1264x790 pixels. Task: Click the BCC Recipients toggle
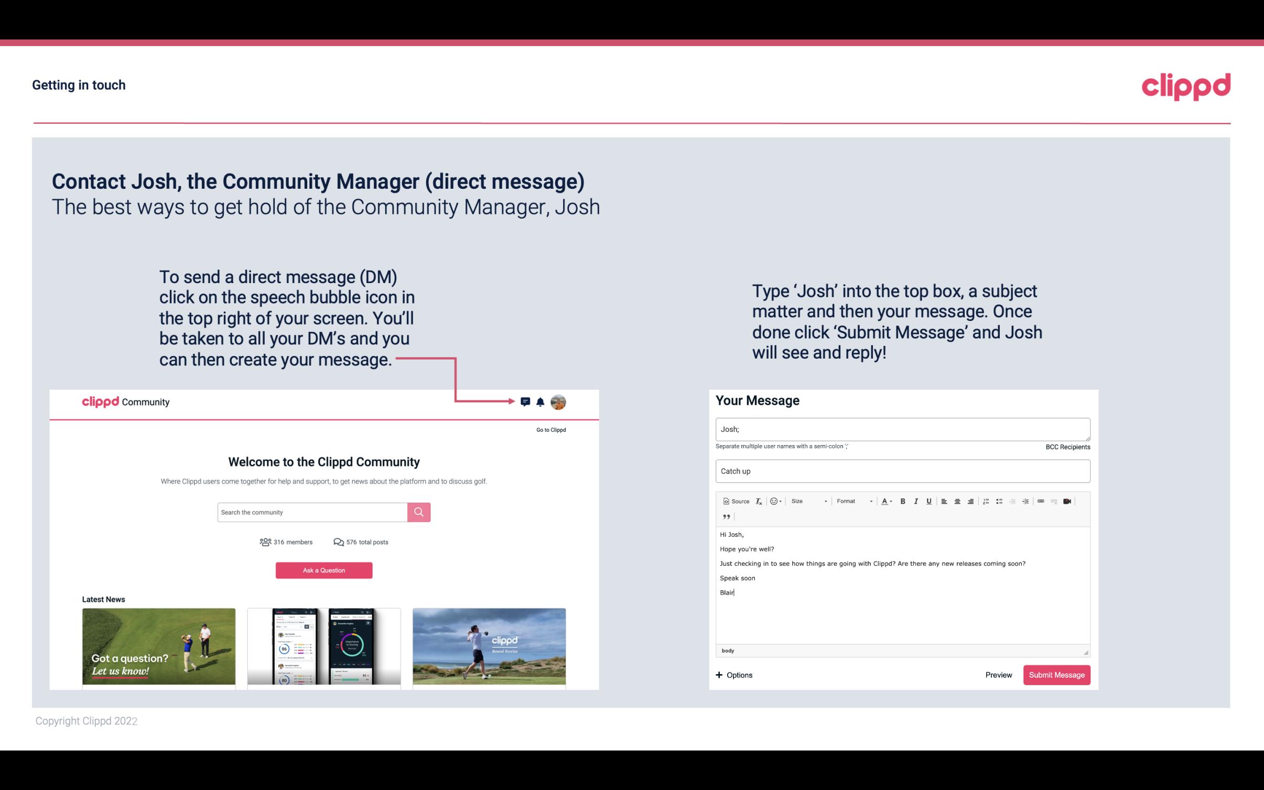coord(1066,447)
